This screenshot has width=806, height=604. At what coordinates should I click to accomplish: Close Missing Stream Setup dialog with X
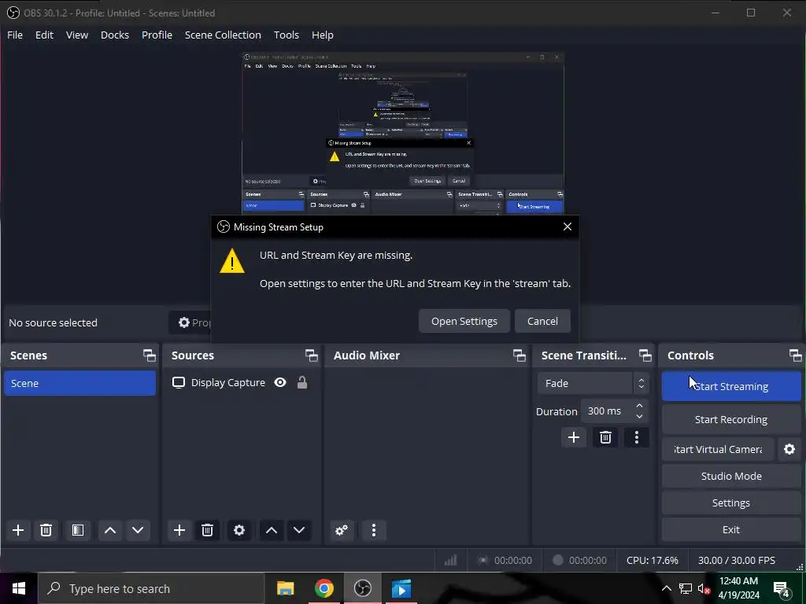coord(567,226)
